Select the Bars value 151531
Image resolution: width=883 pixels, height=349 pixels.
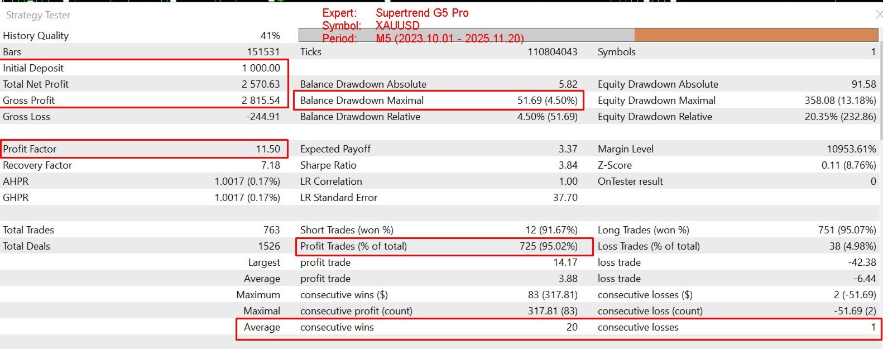click(263, 52)
